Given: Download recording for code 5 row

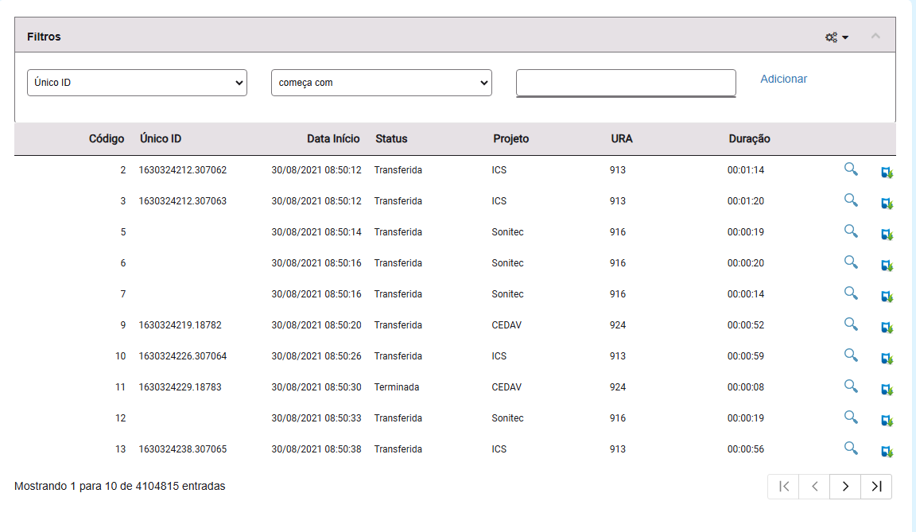Looking at the screenshot, I should click(887, 234).
